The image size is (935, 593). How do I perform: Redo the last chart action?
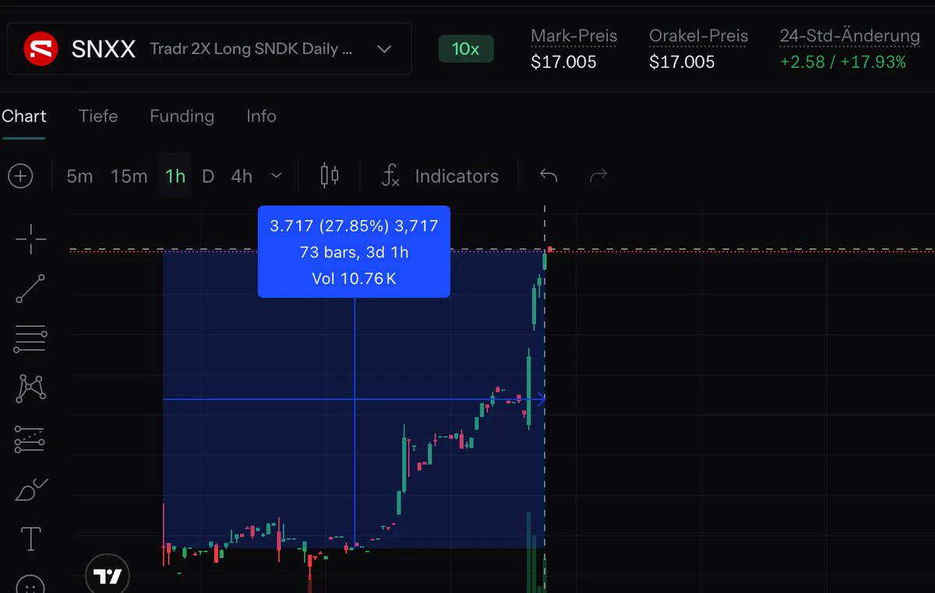coord(598,176)
